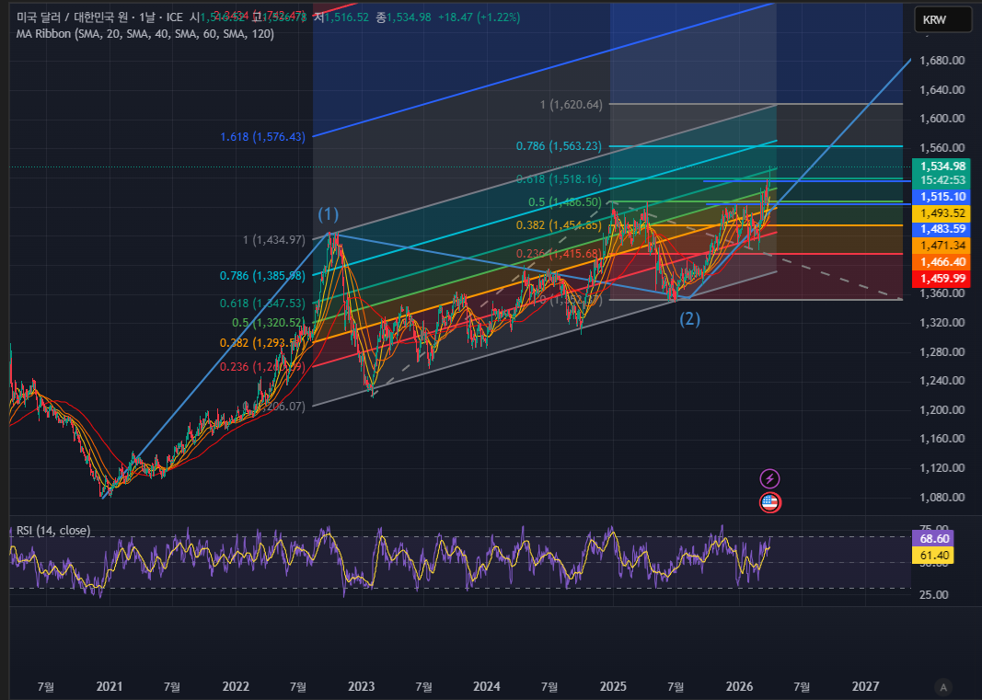Click the 2026 label on time axis
The width and height of the screenshot is (982, 700).
pyautogui.click(x=739, y=687)
